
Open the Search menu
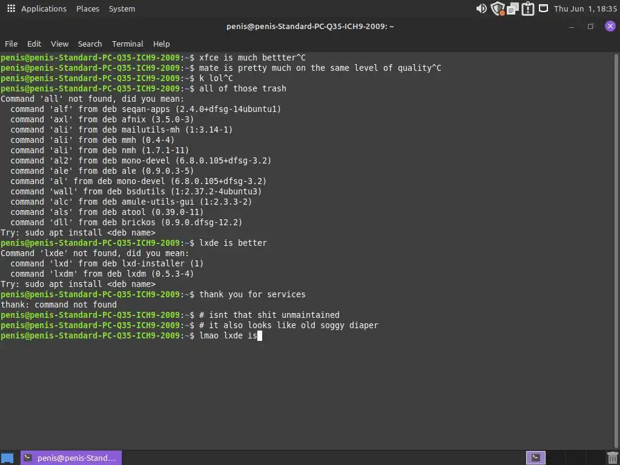90,44
